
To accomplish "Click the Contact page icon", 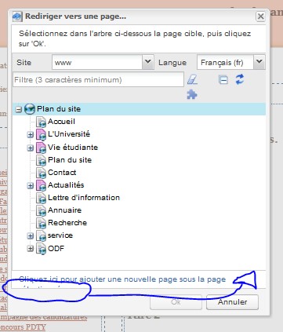I will tap(41, 173).
